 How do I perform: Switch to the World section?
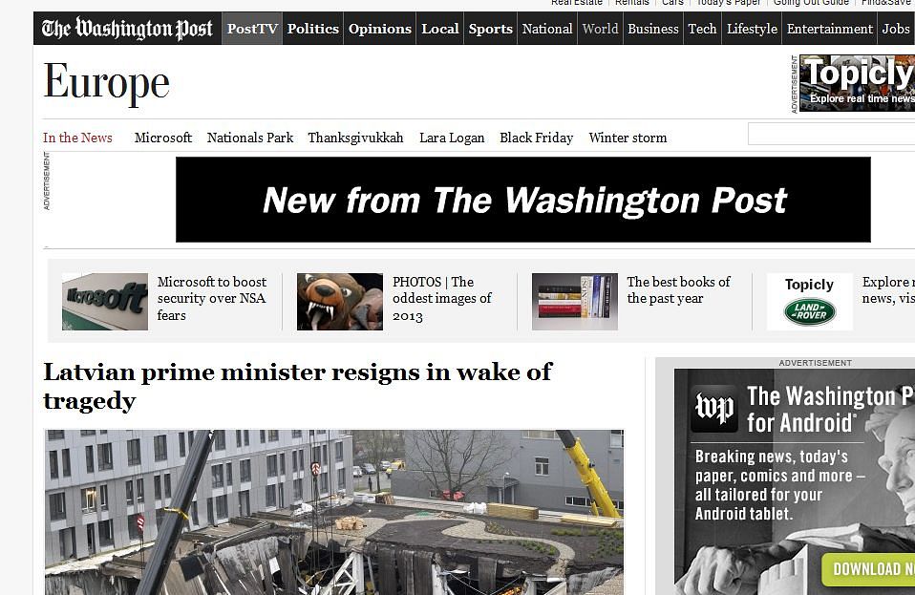[600, 29]
